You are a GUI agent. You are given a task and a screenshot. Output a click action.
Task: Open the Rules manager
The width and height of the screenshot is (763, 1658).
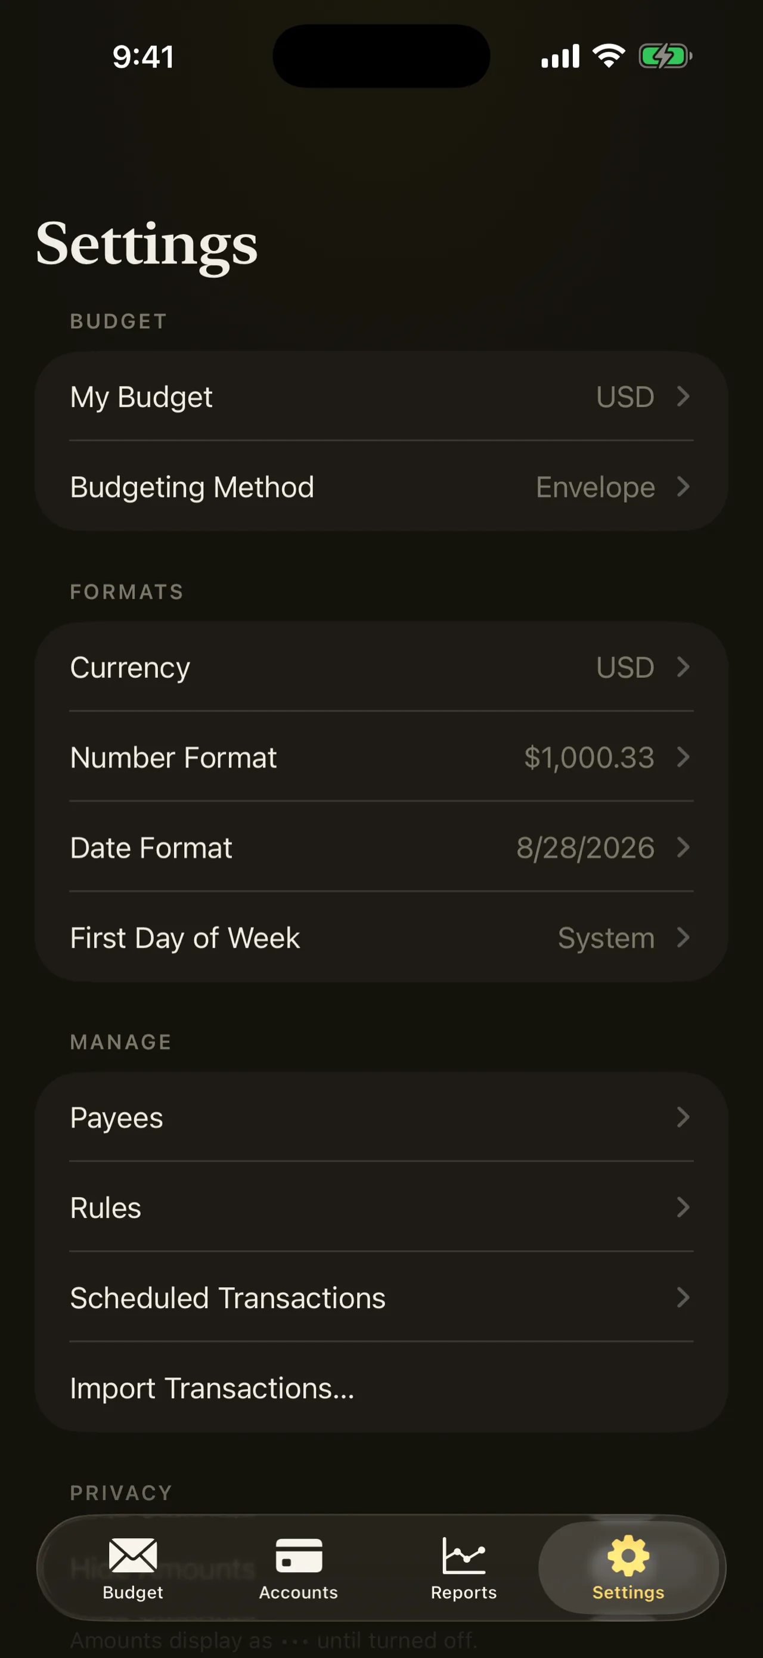(x=381, y=1207)
